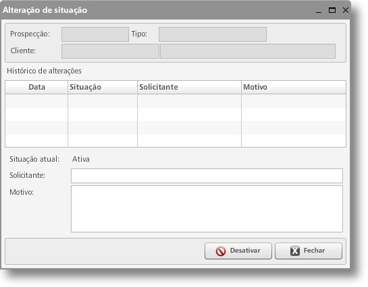The image size is (368, 287).
Task: Click the Fechar button
Action: pos(309,251)
